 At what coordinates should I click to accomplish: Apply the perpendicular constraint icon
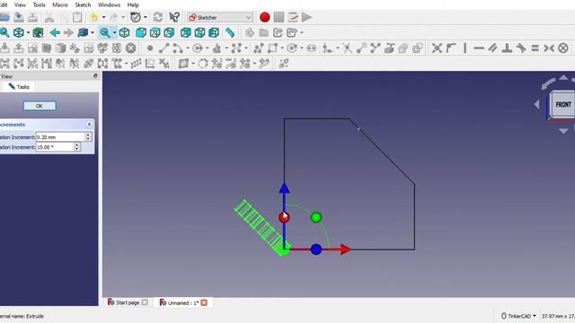[x=507, y=48]
